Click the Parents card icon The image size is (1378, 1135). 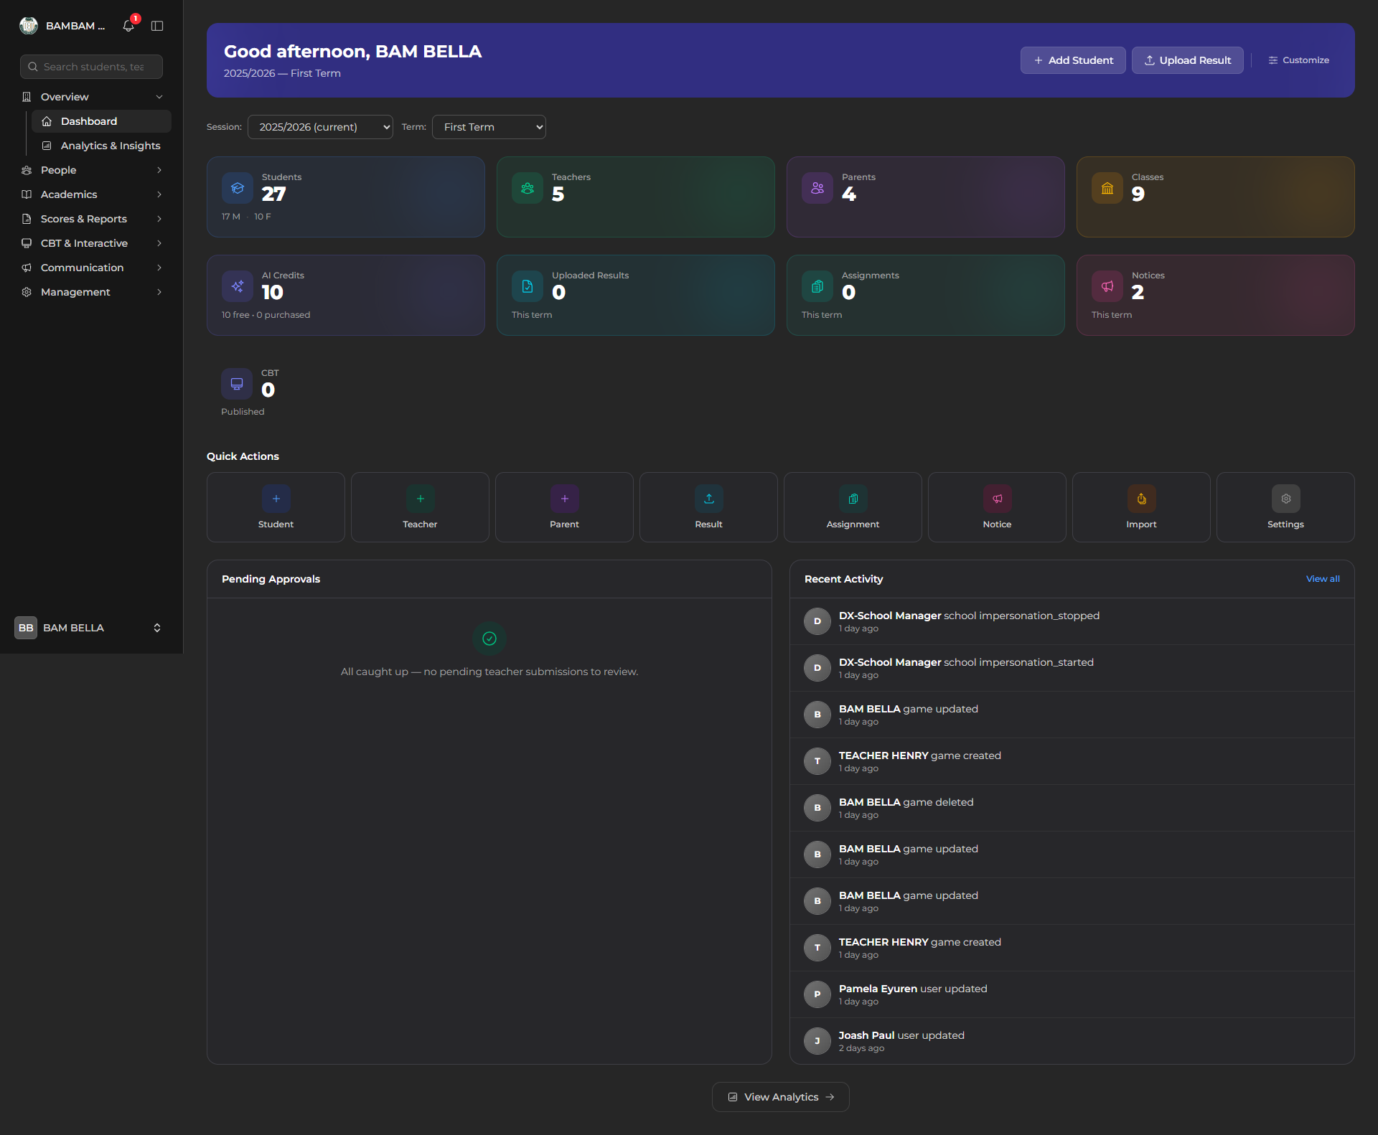click(x=817, y=188)
